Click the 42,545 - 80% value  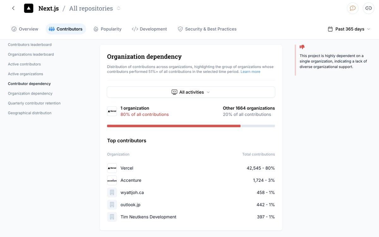pyautogui.click(x=261, y=168)
